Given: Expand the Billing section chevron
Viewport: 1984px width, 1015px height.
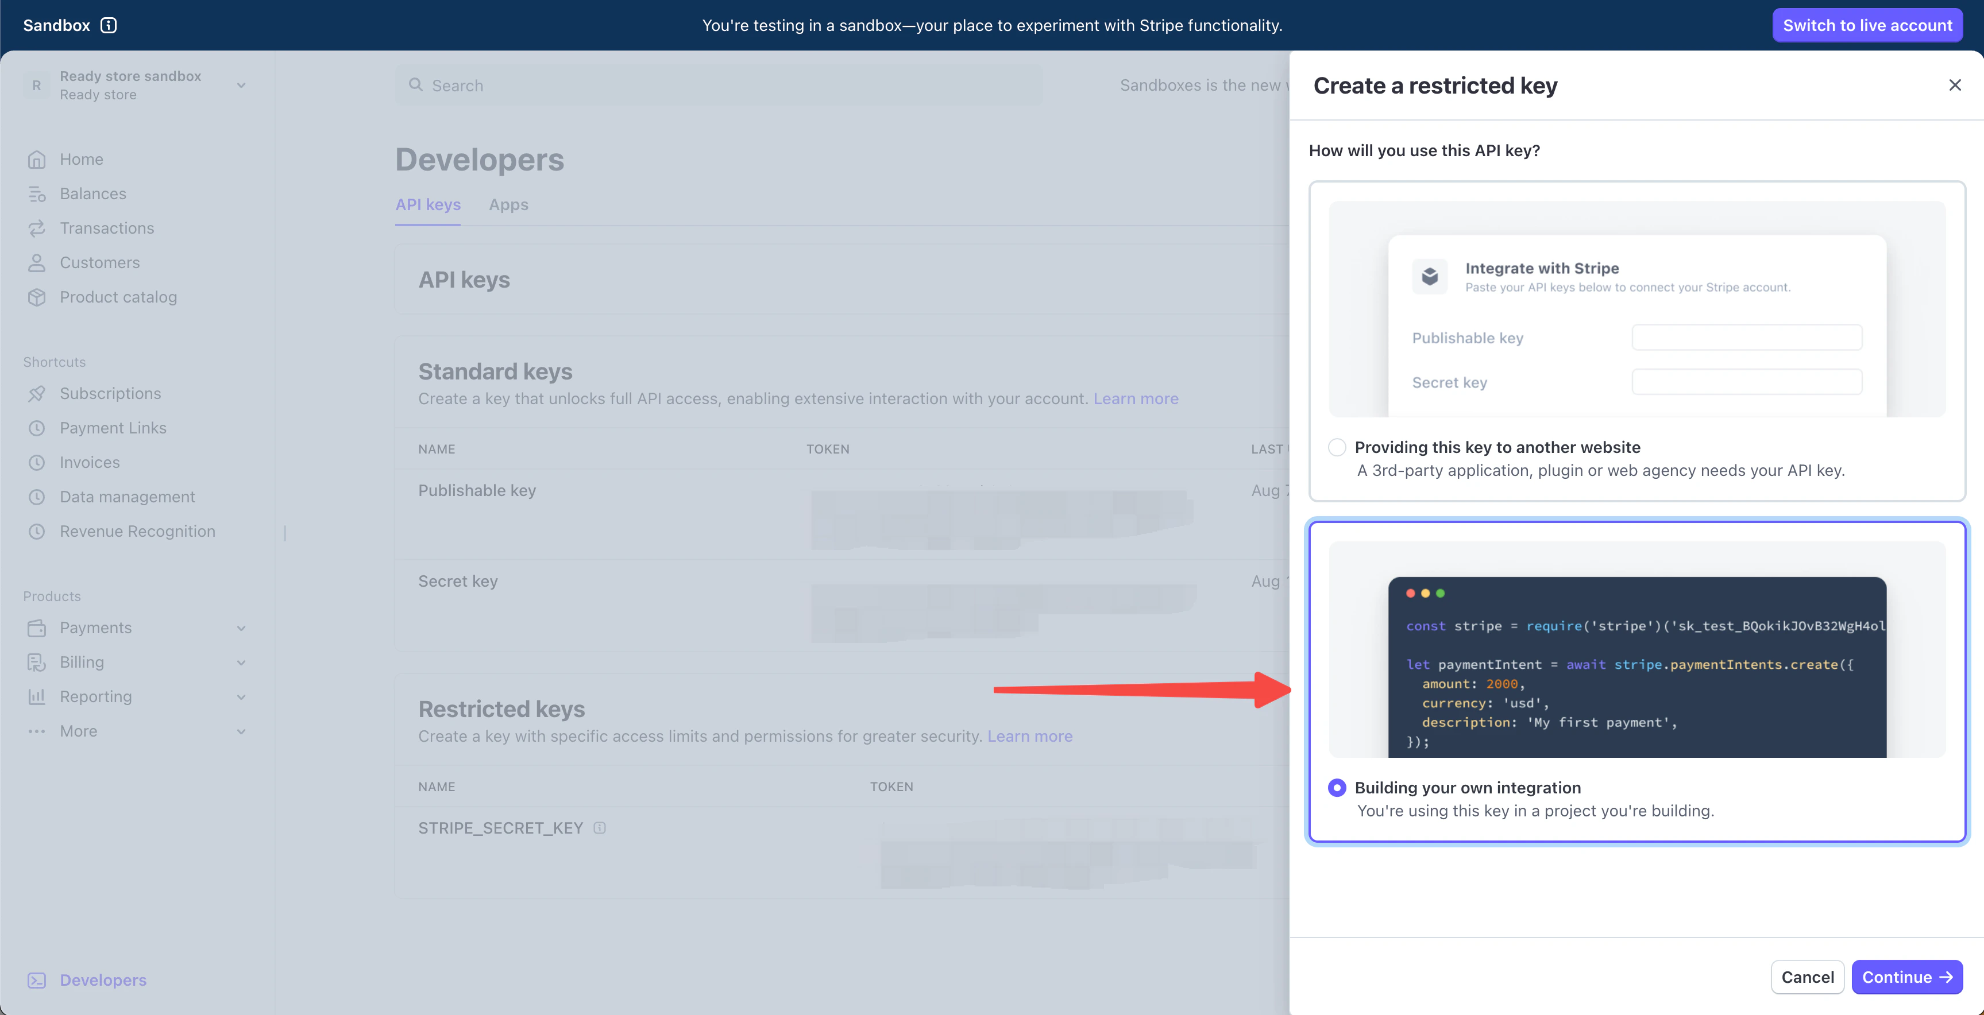Looking at the screenshot, I should pos(241,663).
